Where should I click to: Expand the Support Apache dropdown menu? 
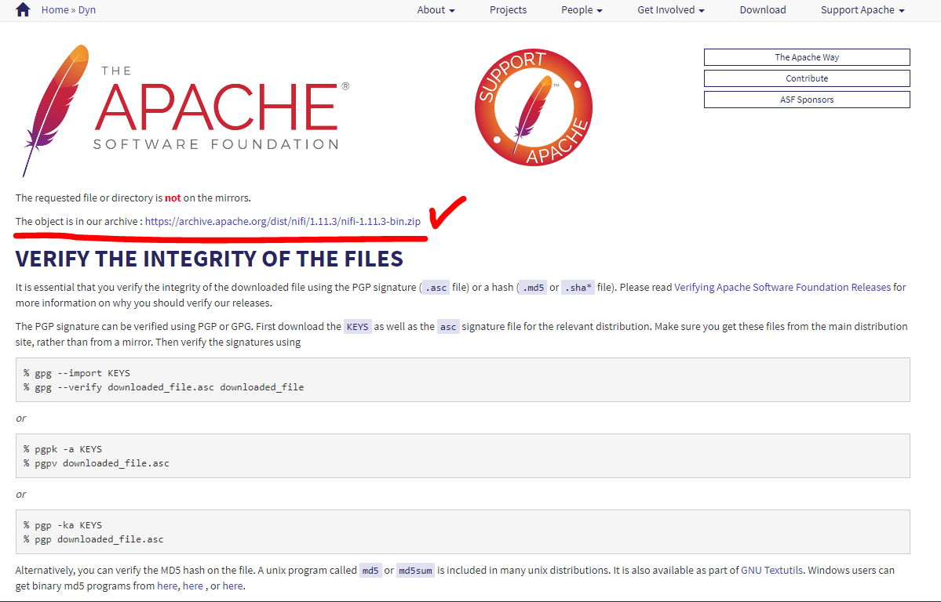[863, 9]
